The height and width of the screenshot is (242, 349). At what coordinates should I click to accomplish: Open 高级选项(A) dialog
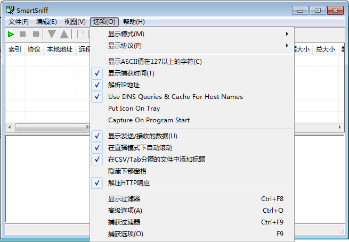[x=192, y=211]
